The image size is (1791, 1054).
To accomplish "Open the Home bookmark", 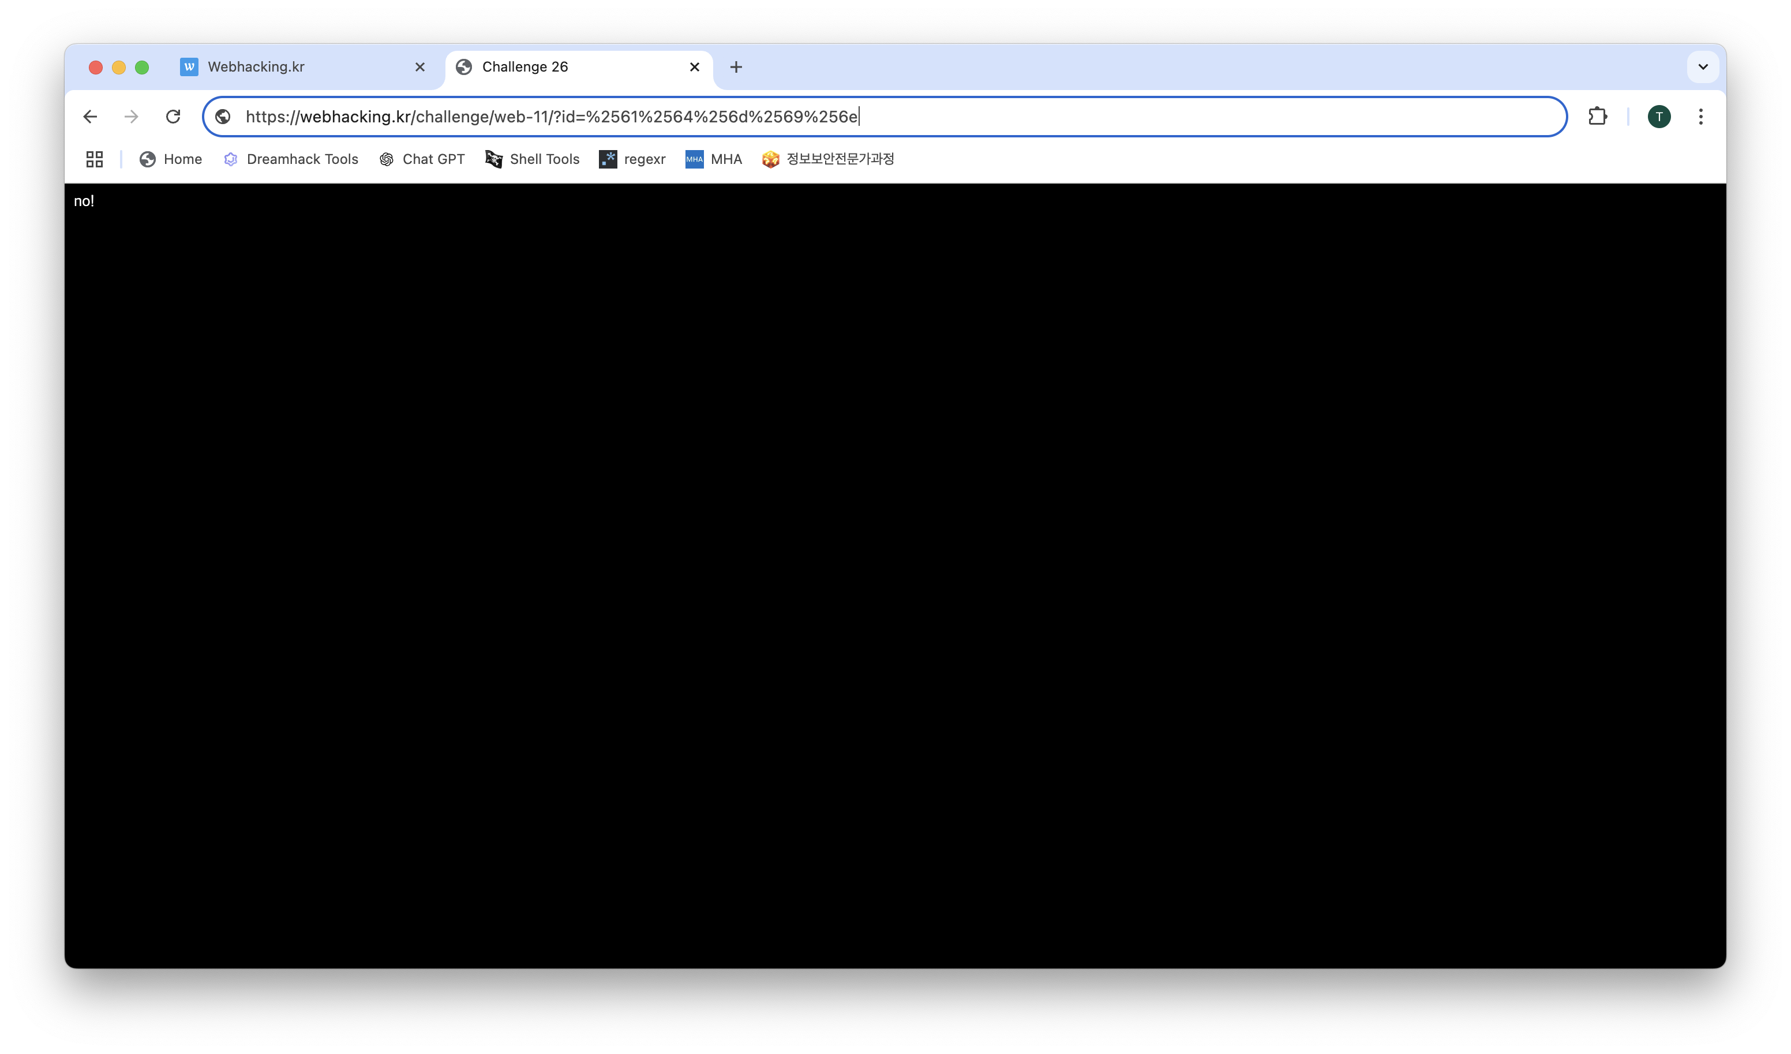I will point(171,159).
